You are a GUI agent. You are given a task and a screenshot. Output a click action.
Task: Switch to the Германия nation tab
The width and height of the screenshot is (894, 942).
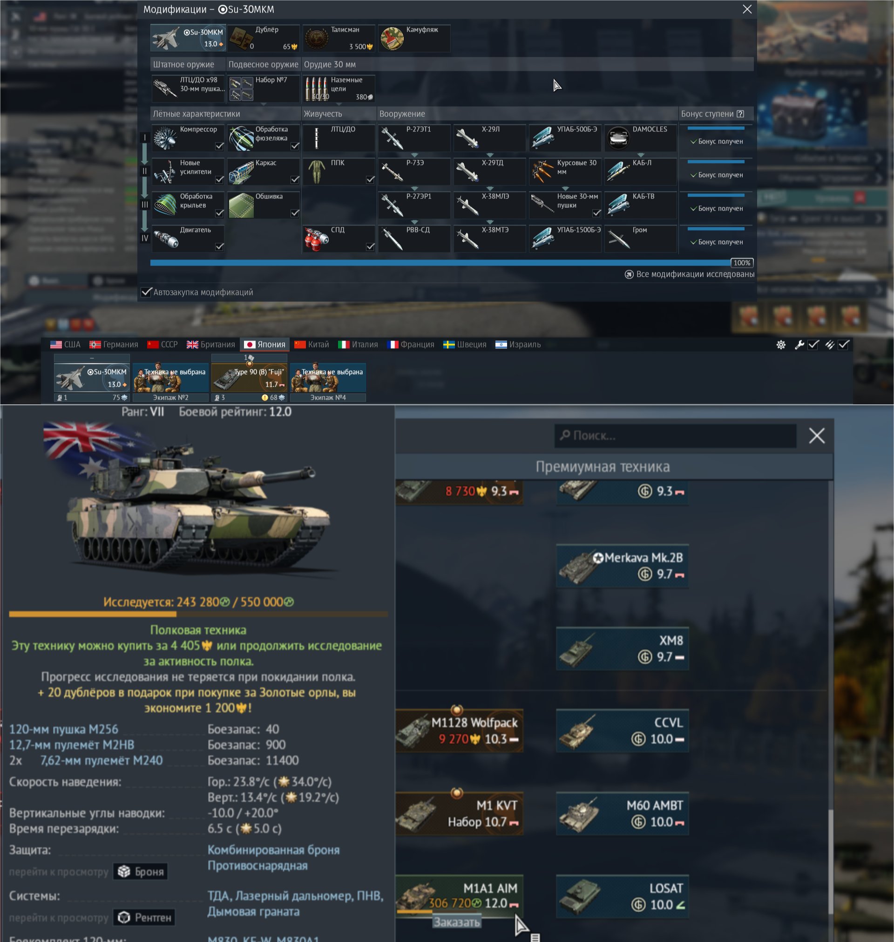point(114,345)
